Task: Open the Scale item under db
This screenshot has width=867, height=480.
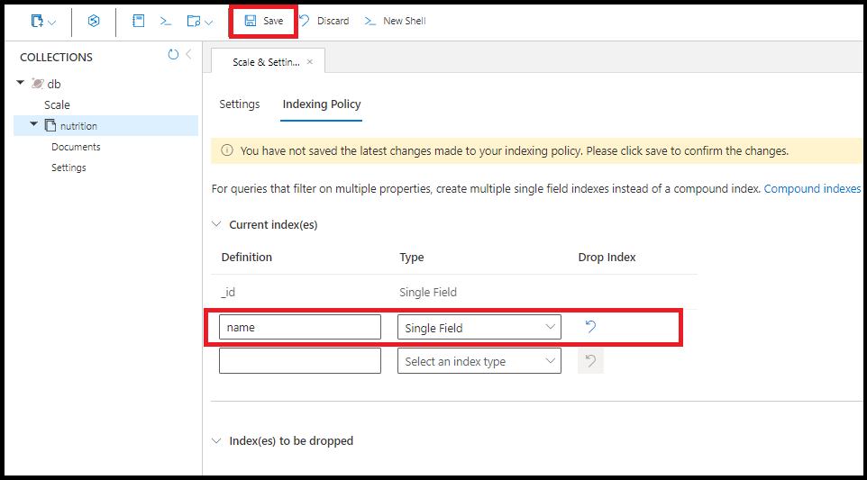Action: pos(57,105)
